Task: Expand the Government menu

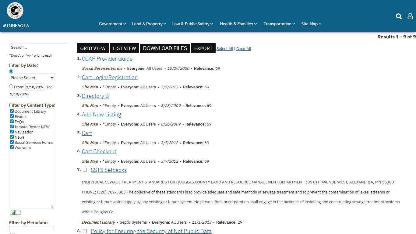Action: click(112, 24)
